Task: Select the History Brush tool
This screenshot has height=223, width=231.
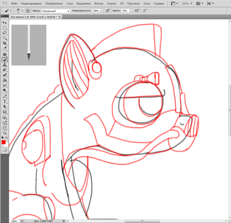Action: [5, 70]
